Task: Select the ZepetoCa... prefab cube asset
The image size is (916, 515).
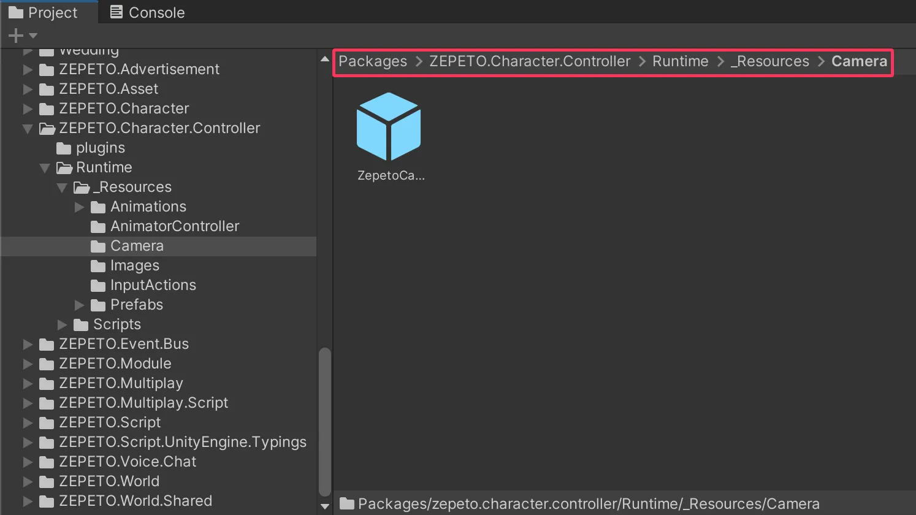Action: 389,126
